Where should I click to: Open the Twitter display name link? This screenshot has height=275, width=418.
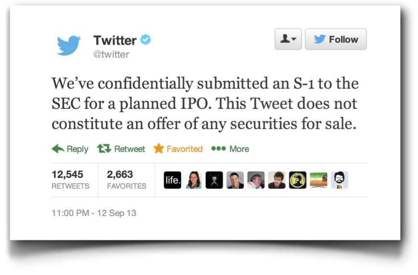coord(115,40)
